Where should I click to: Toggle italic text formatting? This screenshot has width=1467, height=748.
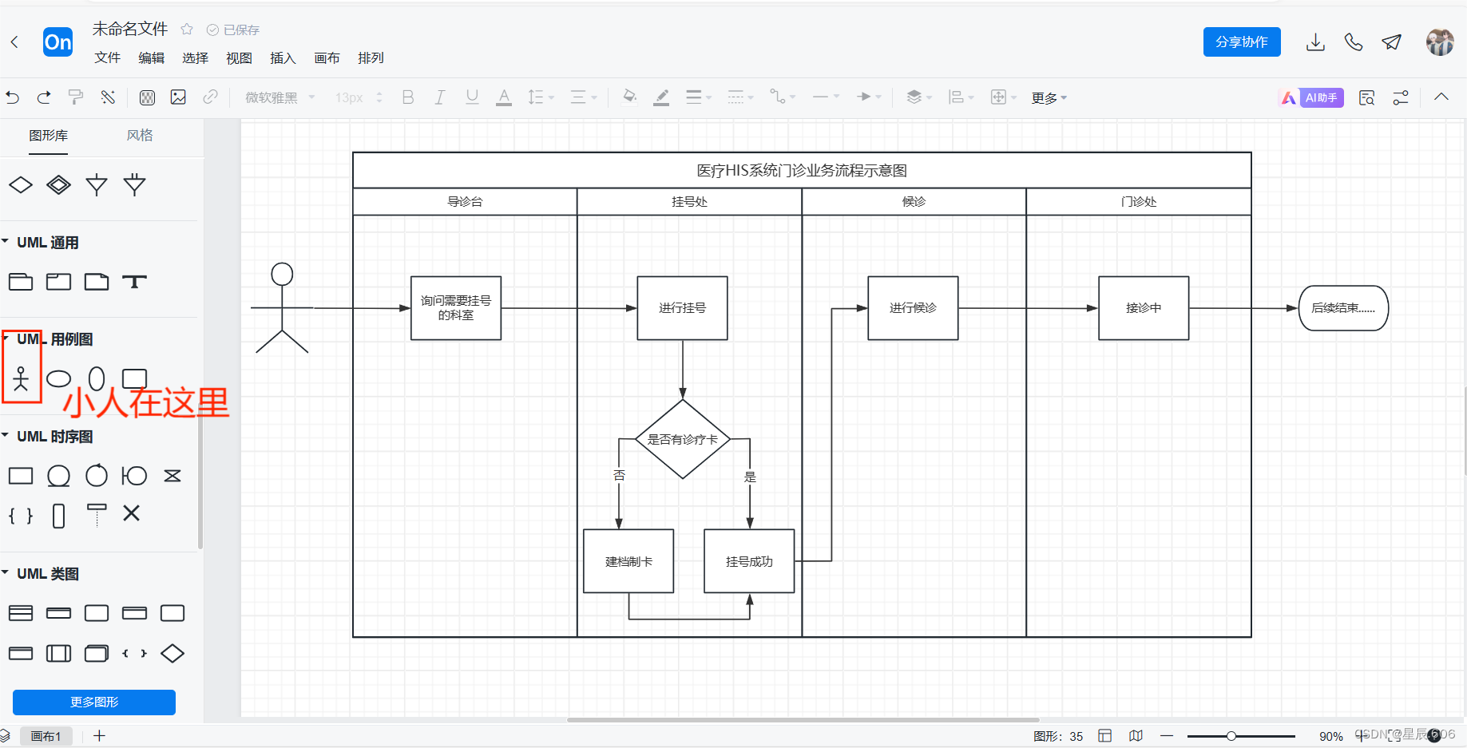440,97
